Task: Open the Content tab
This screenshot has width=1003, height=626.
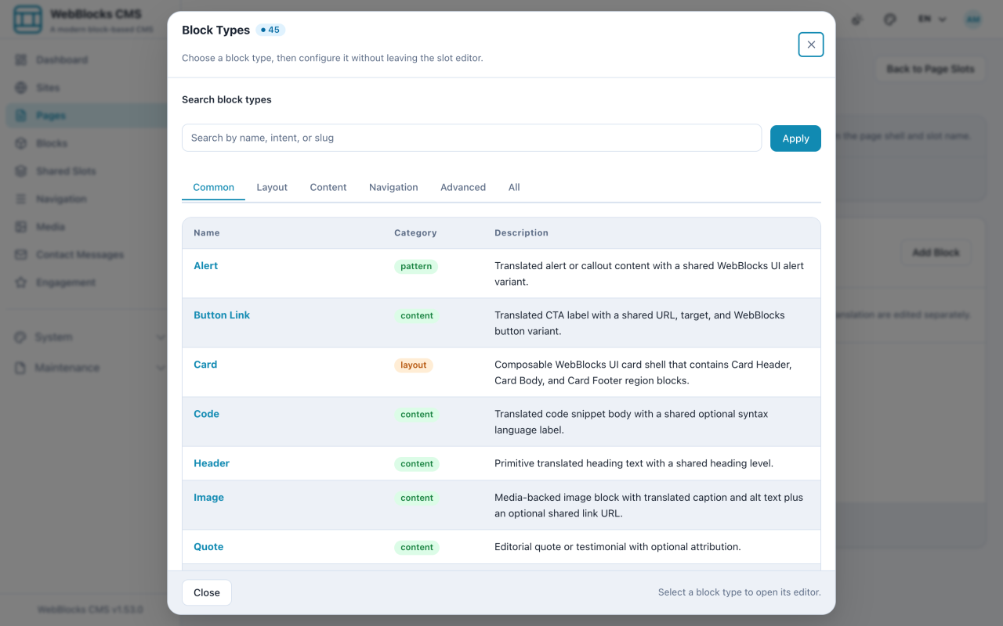Action: pos(328,187)
